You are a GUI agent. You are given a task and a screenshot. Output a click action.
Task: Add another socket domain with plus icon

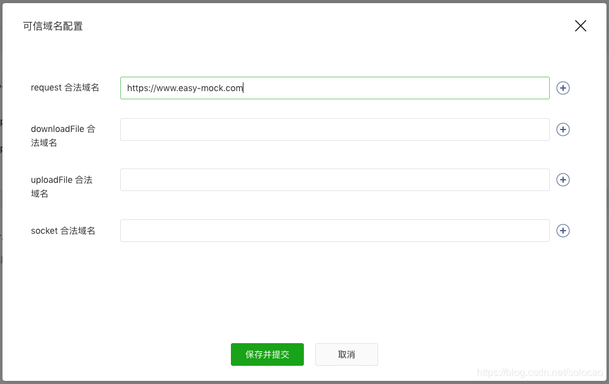click(x=563, y=231)
